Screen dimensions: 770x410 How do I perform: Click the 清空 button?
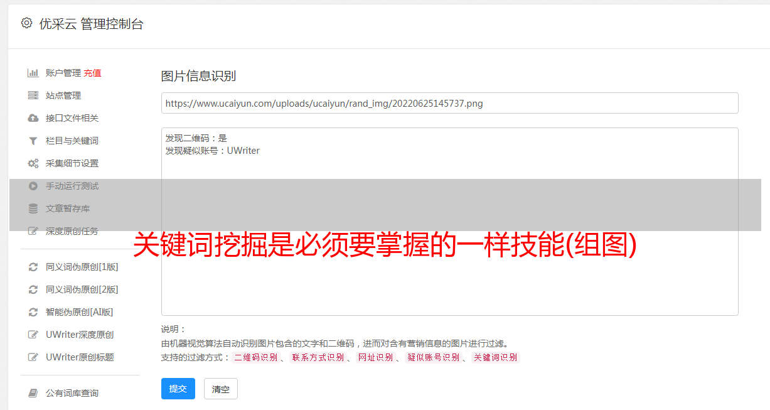click(x=221, y=389)
